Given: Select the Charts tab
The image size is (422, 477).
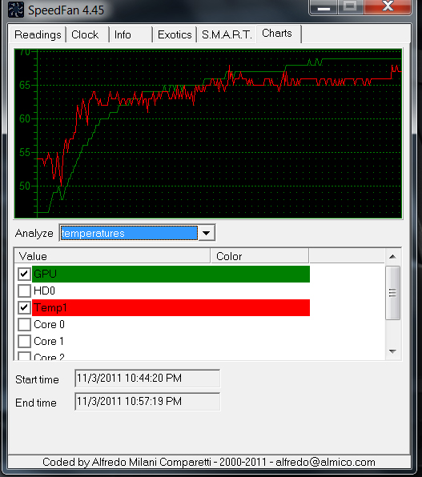Looking at the screenshot, I should pyautogui.click(x=279, y=34).
